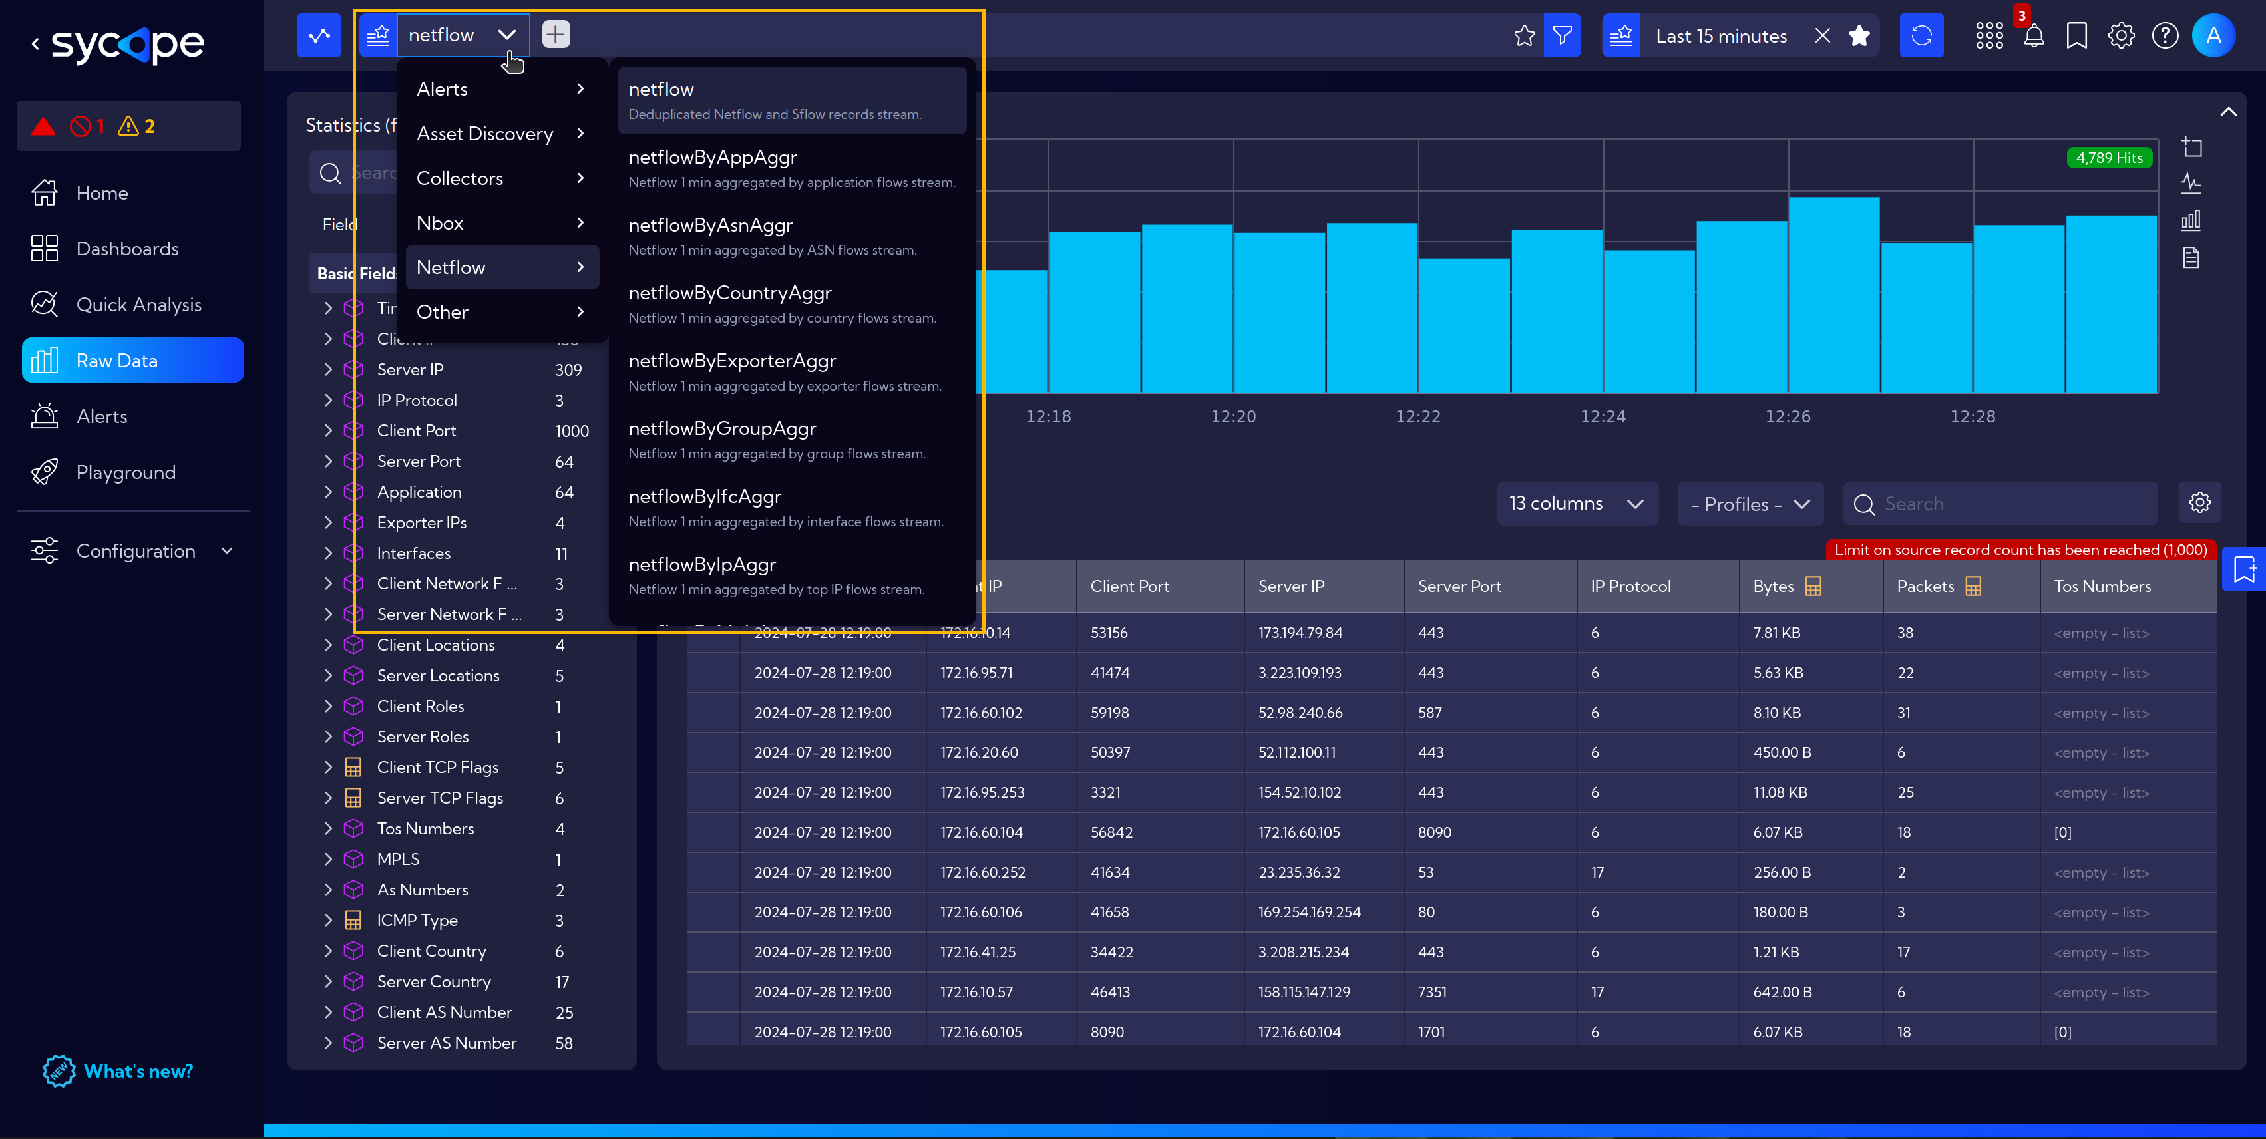Collapse the chart panel with up chevron
2266x1139 pixels.
pyautogui.click(x=2228, y=112)
